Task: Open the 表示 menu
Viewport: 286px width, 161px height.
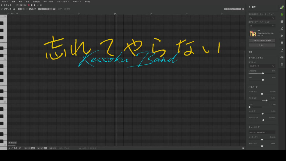Action: [x=21, y=2]
